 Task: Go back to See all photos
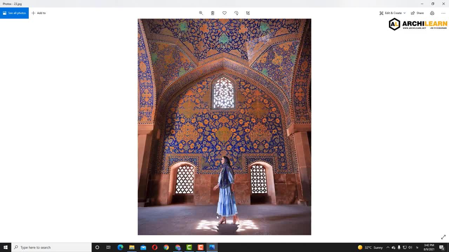pos(14,13)
